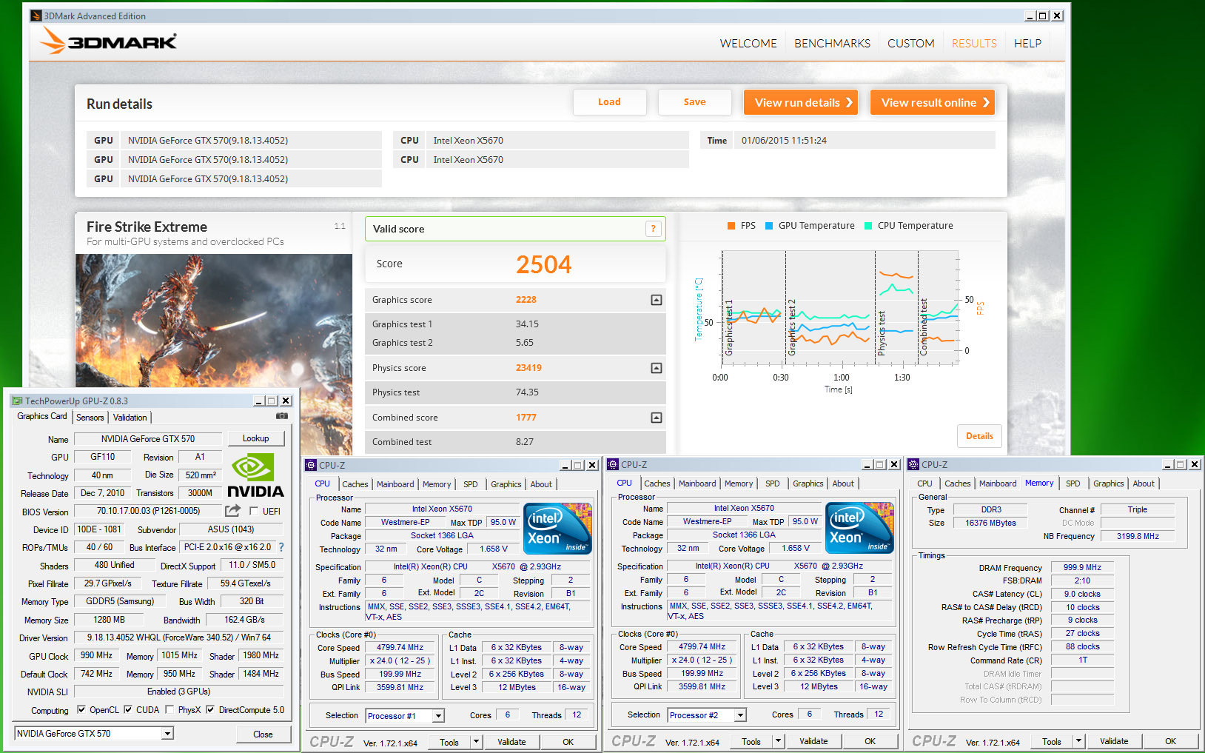Open Mainboard tab in second CPU-Z window
The image size is (1205, 753).
tap(697, 483)
